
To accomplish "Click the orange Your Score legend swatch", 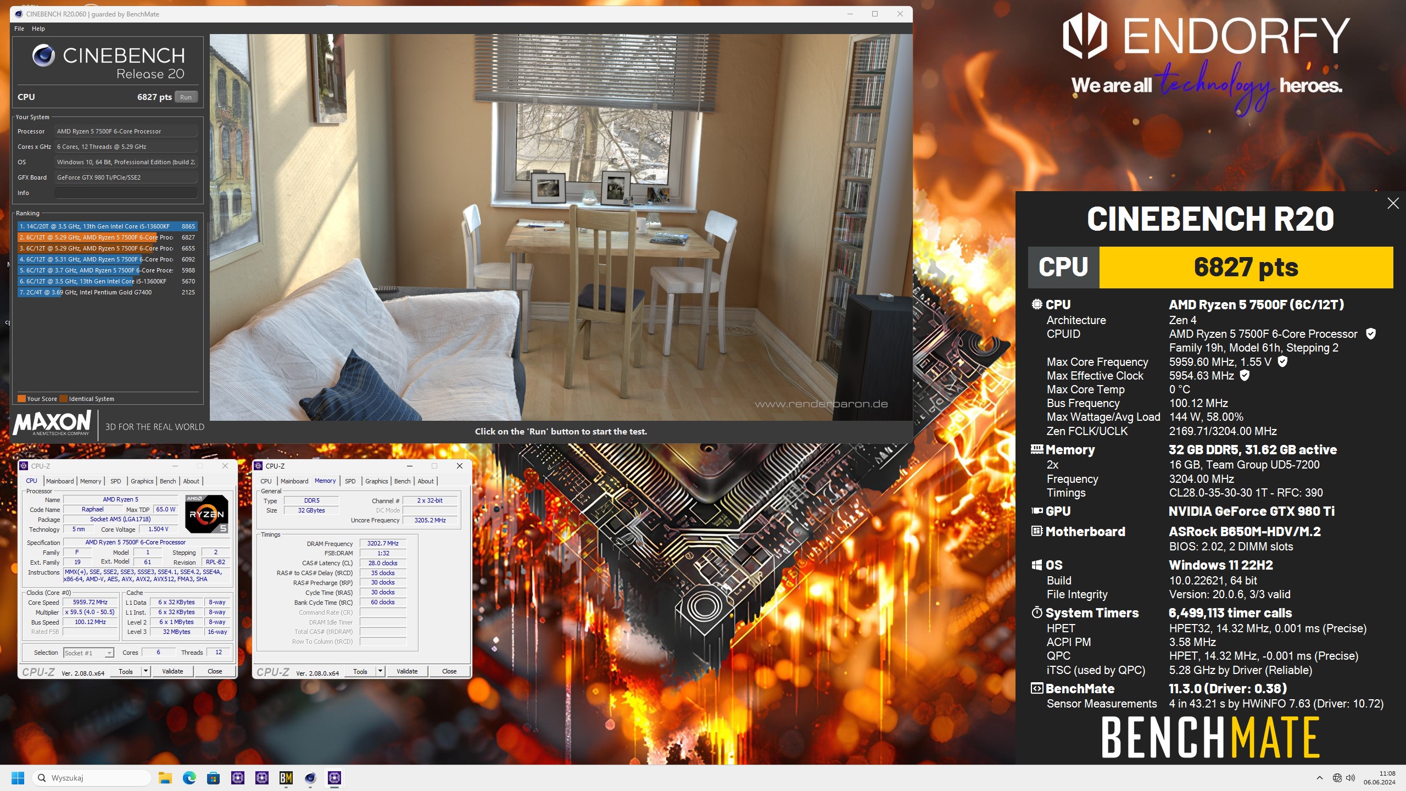I will click(x=22, y=399).
